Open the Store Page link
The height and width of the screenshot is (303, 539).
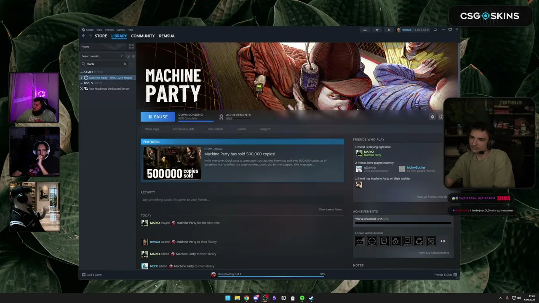pyautogui.click(x=152, y=129)
